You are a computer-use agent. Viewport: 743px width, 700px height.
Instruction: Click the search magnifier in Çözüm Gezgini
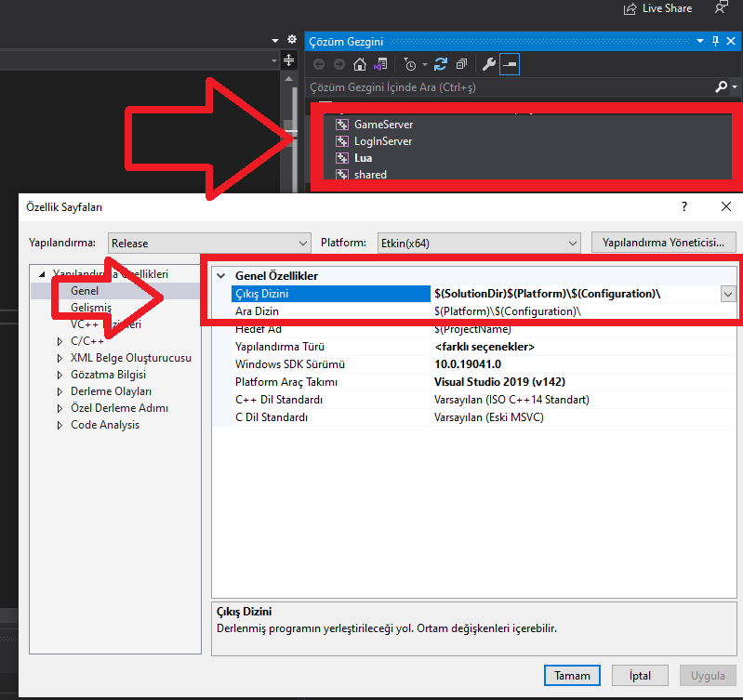point(722,86)
